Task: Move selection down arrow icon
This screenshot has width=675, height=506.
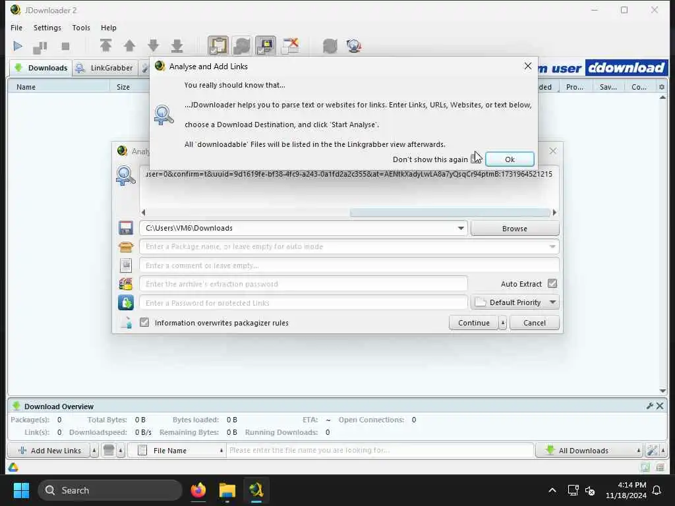Action: point(153,45)
